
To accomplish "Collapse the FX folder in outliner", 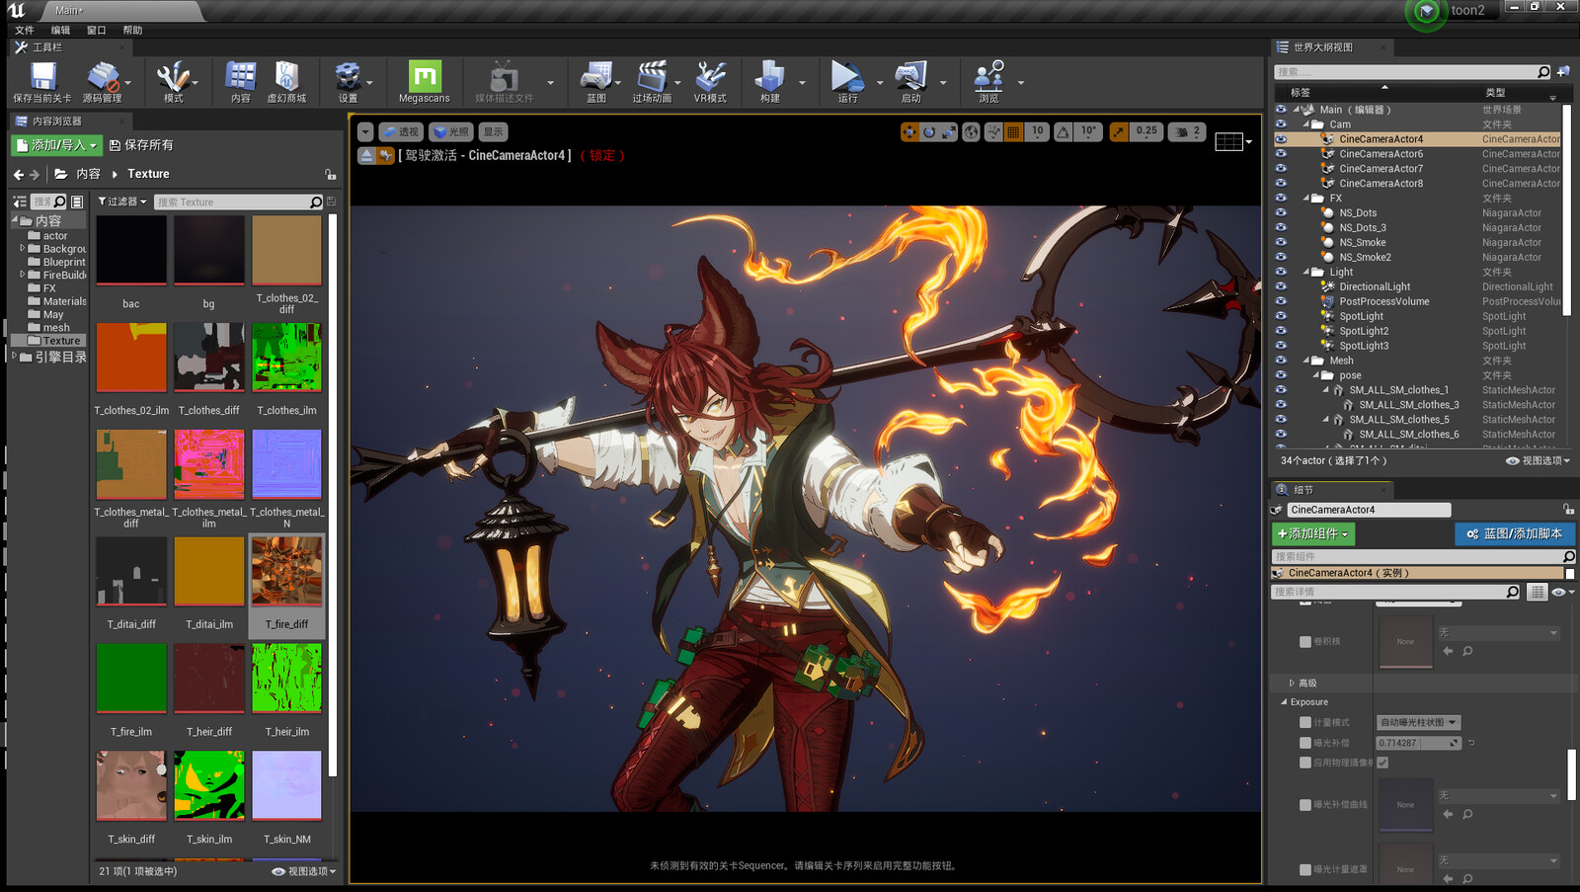I will click(1306, 199).
